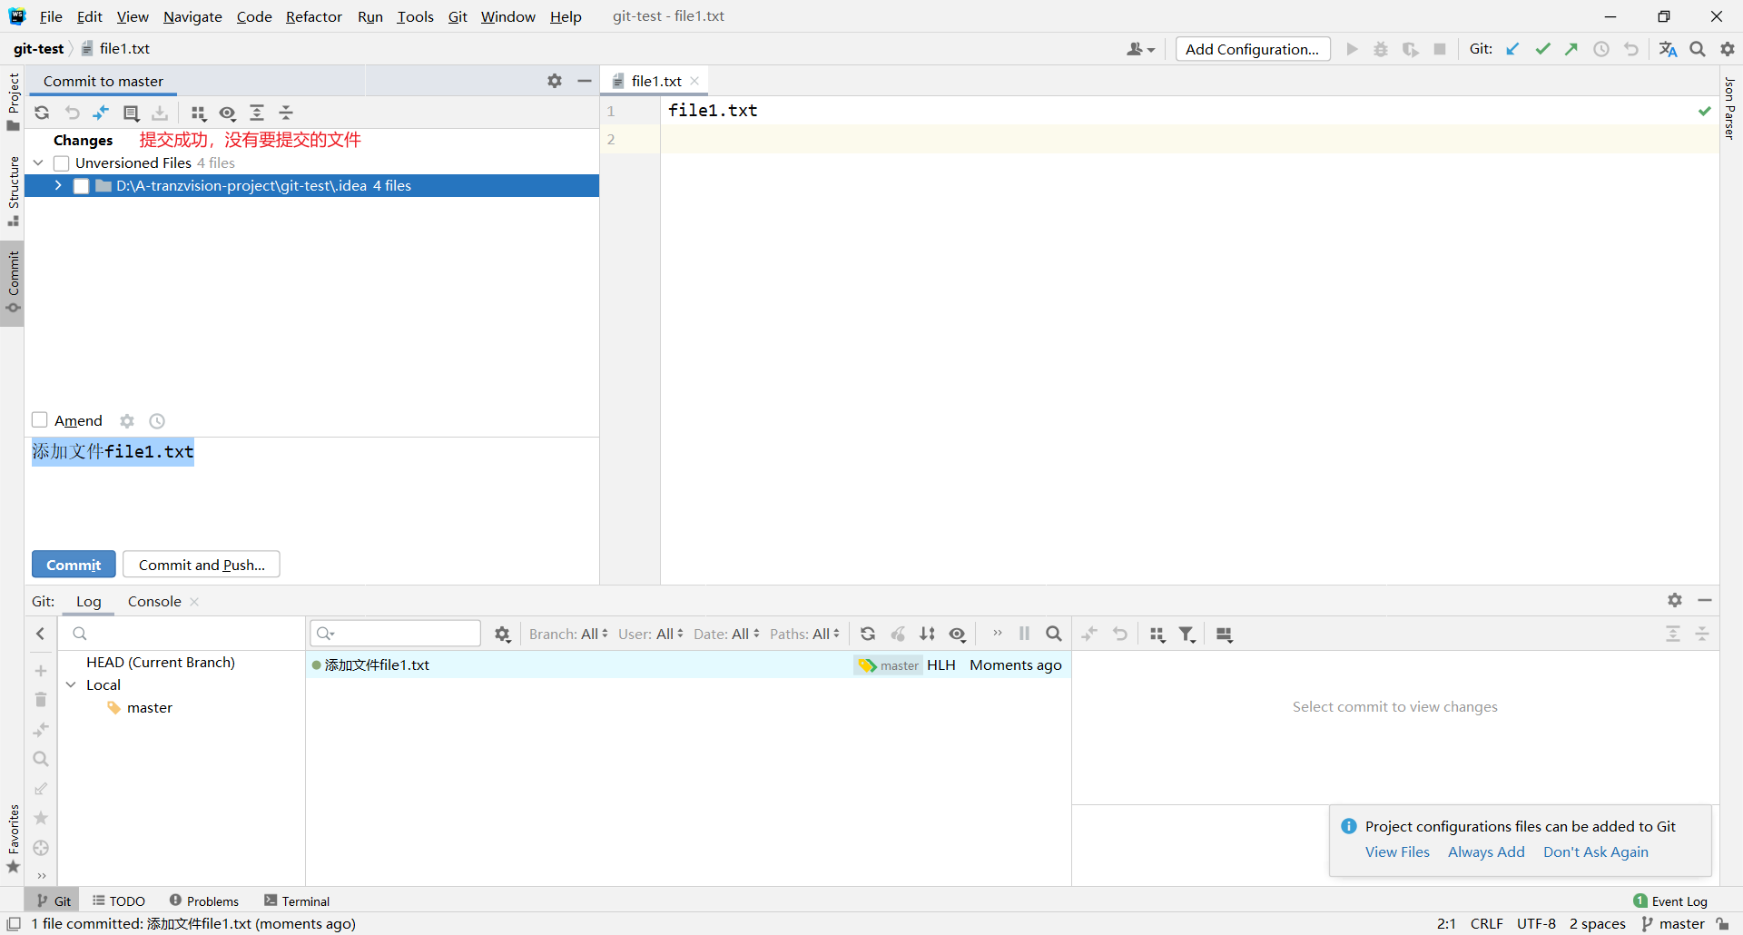The width and height of the screenshot is (1743, 935).
Task: Tick the .idea folder checkbox
Action: (x=82, y=186)
